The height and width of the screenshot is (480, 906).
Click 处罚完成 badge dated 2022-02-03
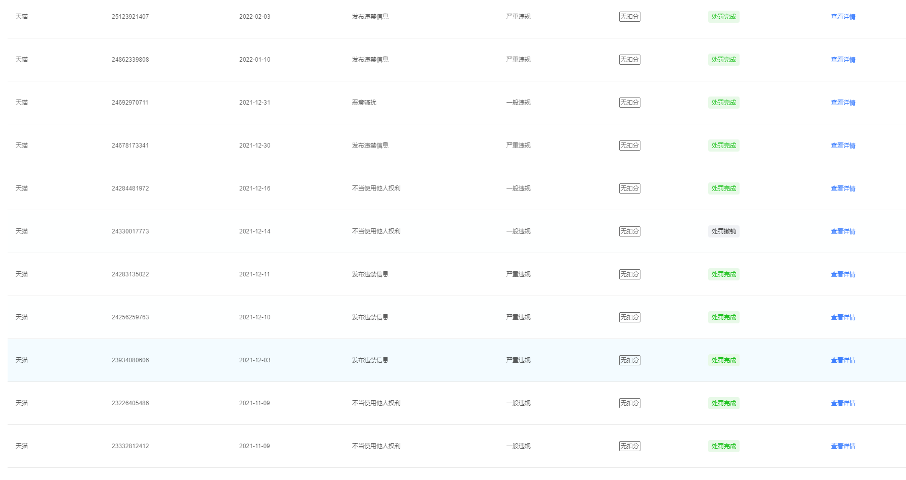723,17
